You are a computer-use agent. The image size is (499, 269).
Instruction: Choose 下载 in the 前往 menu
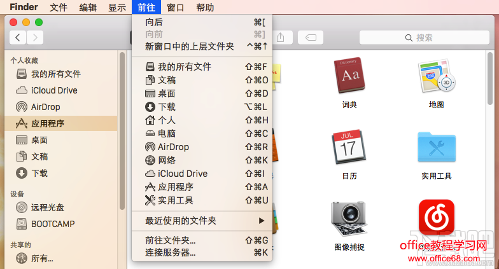tap(202, 107)
